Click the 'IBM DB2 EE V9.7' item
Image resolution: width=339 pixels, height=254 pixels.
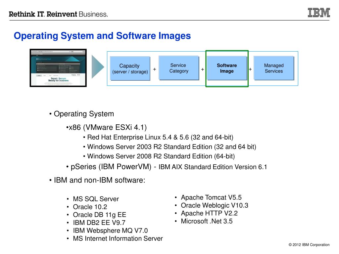click(x=99, y=223)
